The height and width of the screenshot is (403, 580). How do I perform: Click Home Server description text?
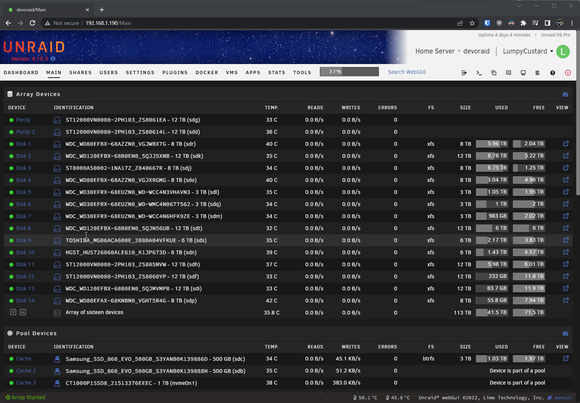click(x=435, y=51)
